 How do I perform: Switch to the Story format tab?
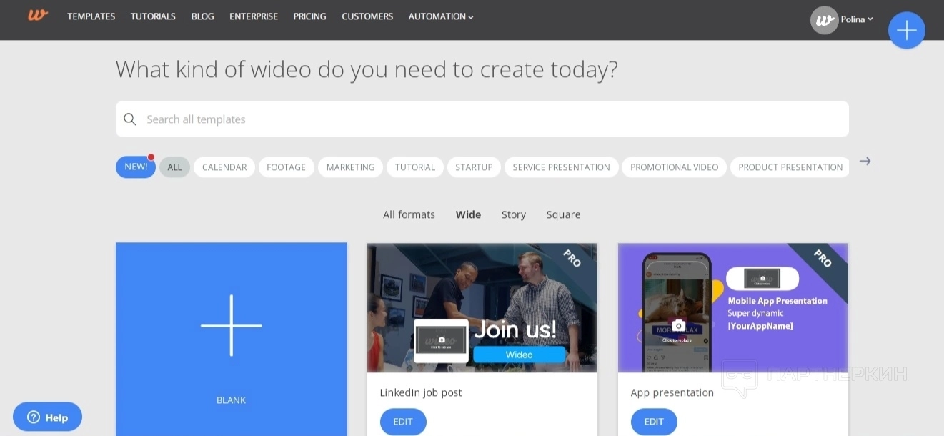tap(513, 214)
